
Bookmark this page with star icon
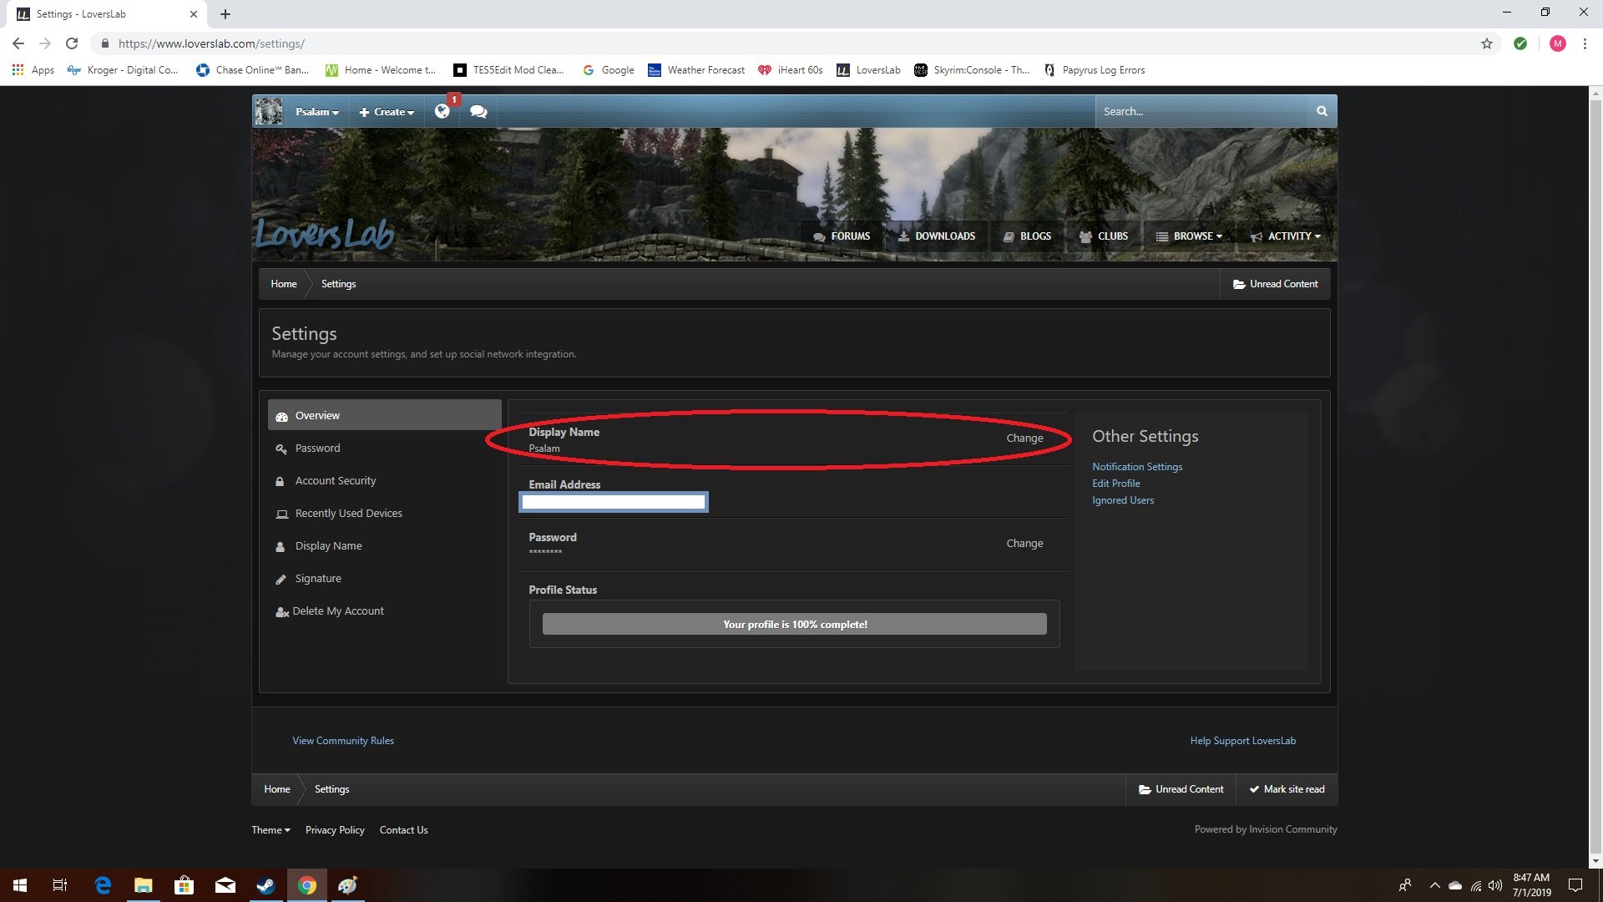coord(1487,43)
